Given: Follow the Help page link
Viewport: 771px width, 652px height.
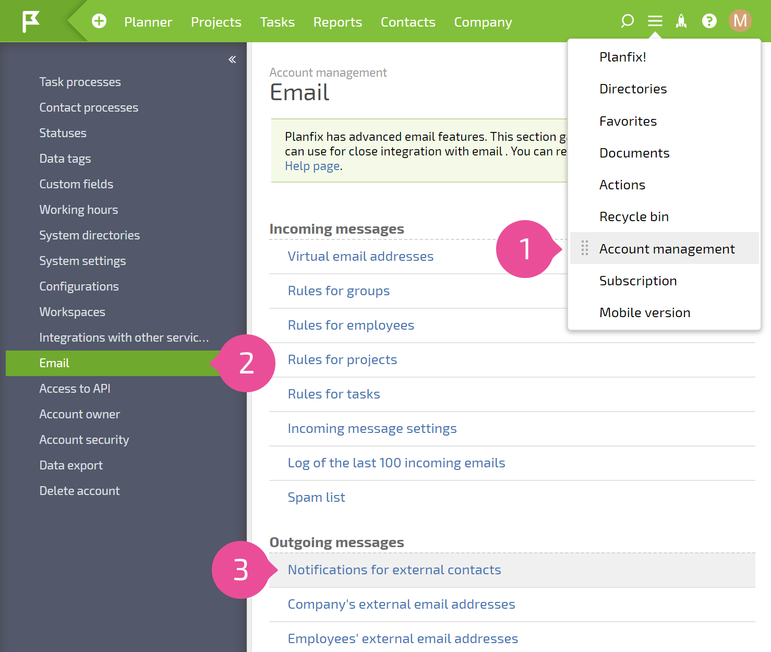Looking at the screenshot, I should 312,166.
